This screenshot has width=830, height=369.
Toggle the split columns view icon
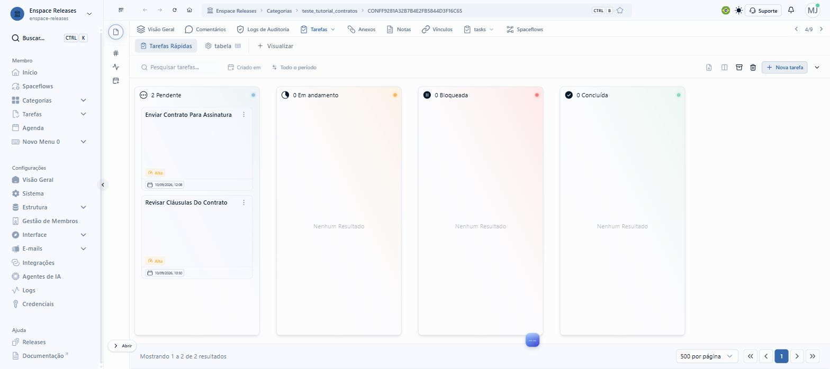click(724, 67)
